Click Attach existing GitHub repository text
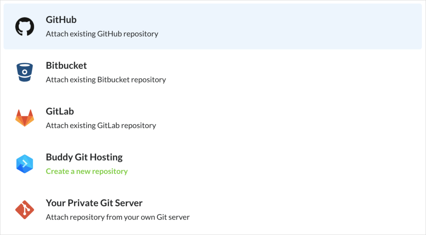 [102, 34]
